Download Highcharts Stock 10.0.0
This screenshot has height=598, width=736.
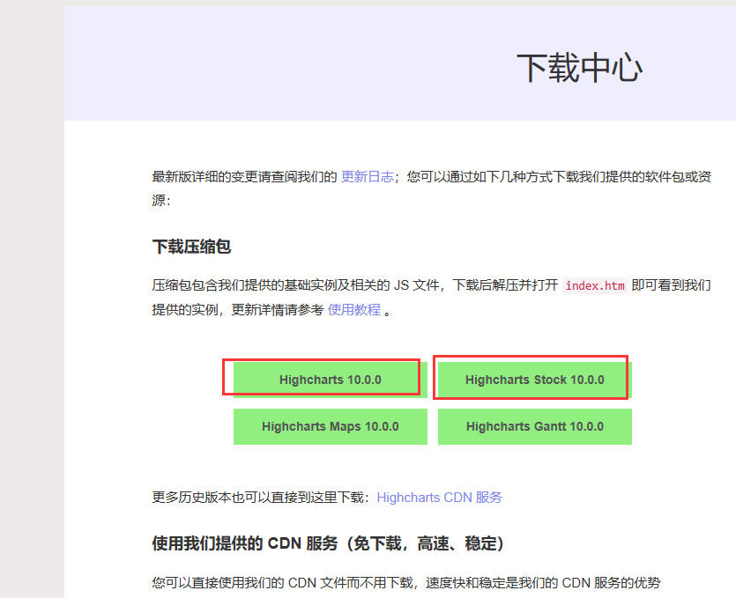coord(535,380)
